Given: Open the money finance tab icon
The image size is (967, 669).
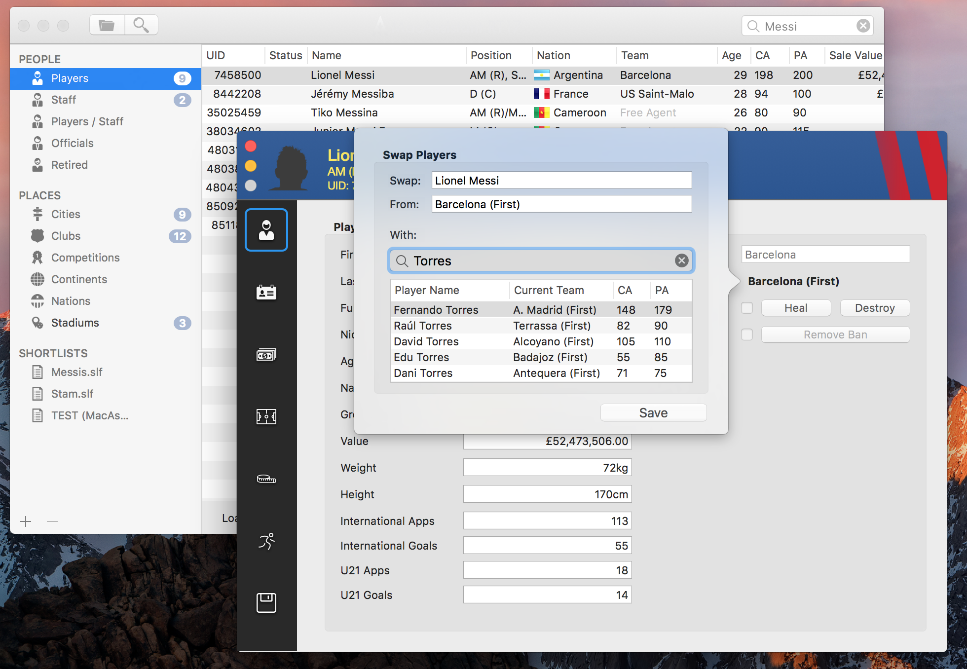Looking at the screenshot, I should point(266,355).
